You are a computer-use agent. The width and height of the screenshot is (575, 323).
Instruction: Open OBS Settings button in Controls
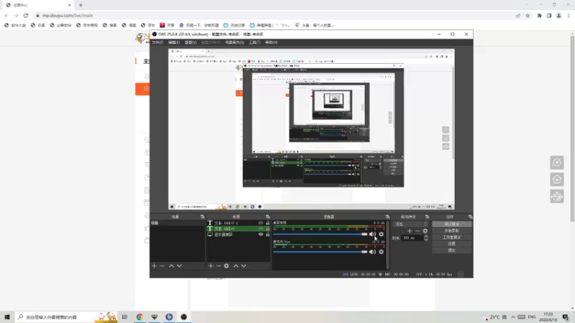452,244
